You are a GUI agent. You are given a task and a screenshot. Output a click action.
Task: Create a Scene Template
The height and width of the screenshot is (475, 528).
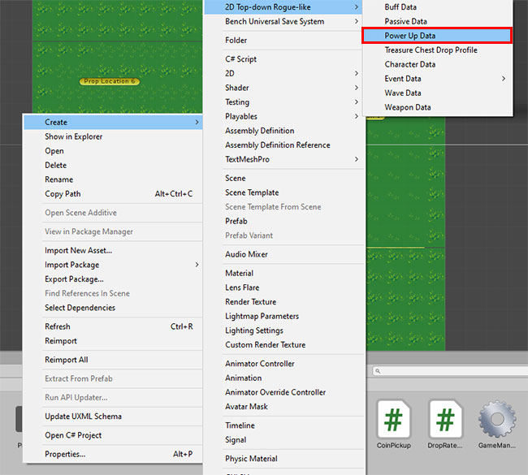pyautogui.click(x=283, y=192)
